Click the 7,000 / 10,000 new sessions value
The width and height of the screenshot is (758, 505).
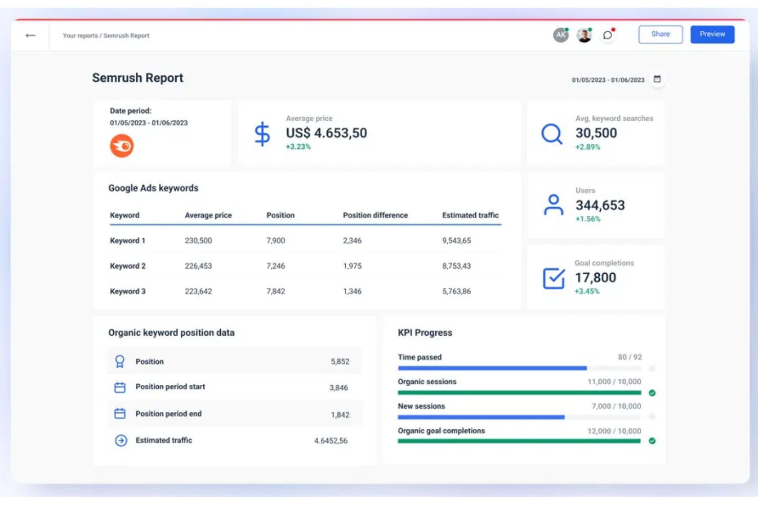pyautogui.click(x=616, y=406)
